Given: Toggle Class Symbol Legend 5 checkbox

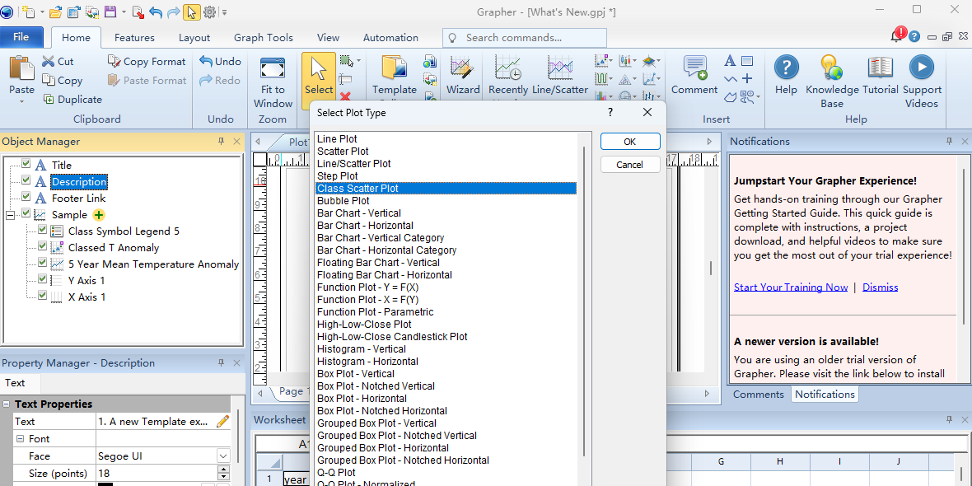Looking at the screenshot, I should click(x=42, y=230).
